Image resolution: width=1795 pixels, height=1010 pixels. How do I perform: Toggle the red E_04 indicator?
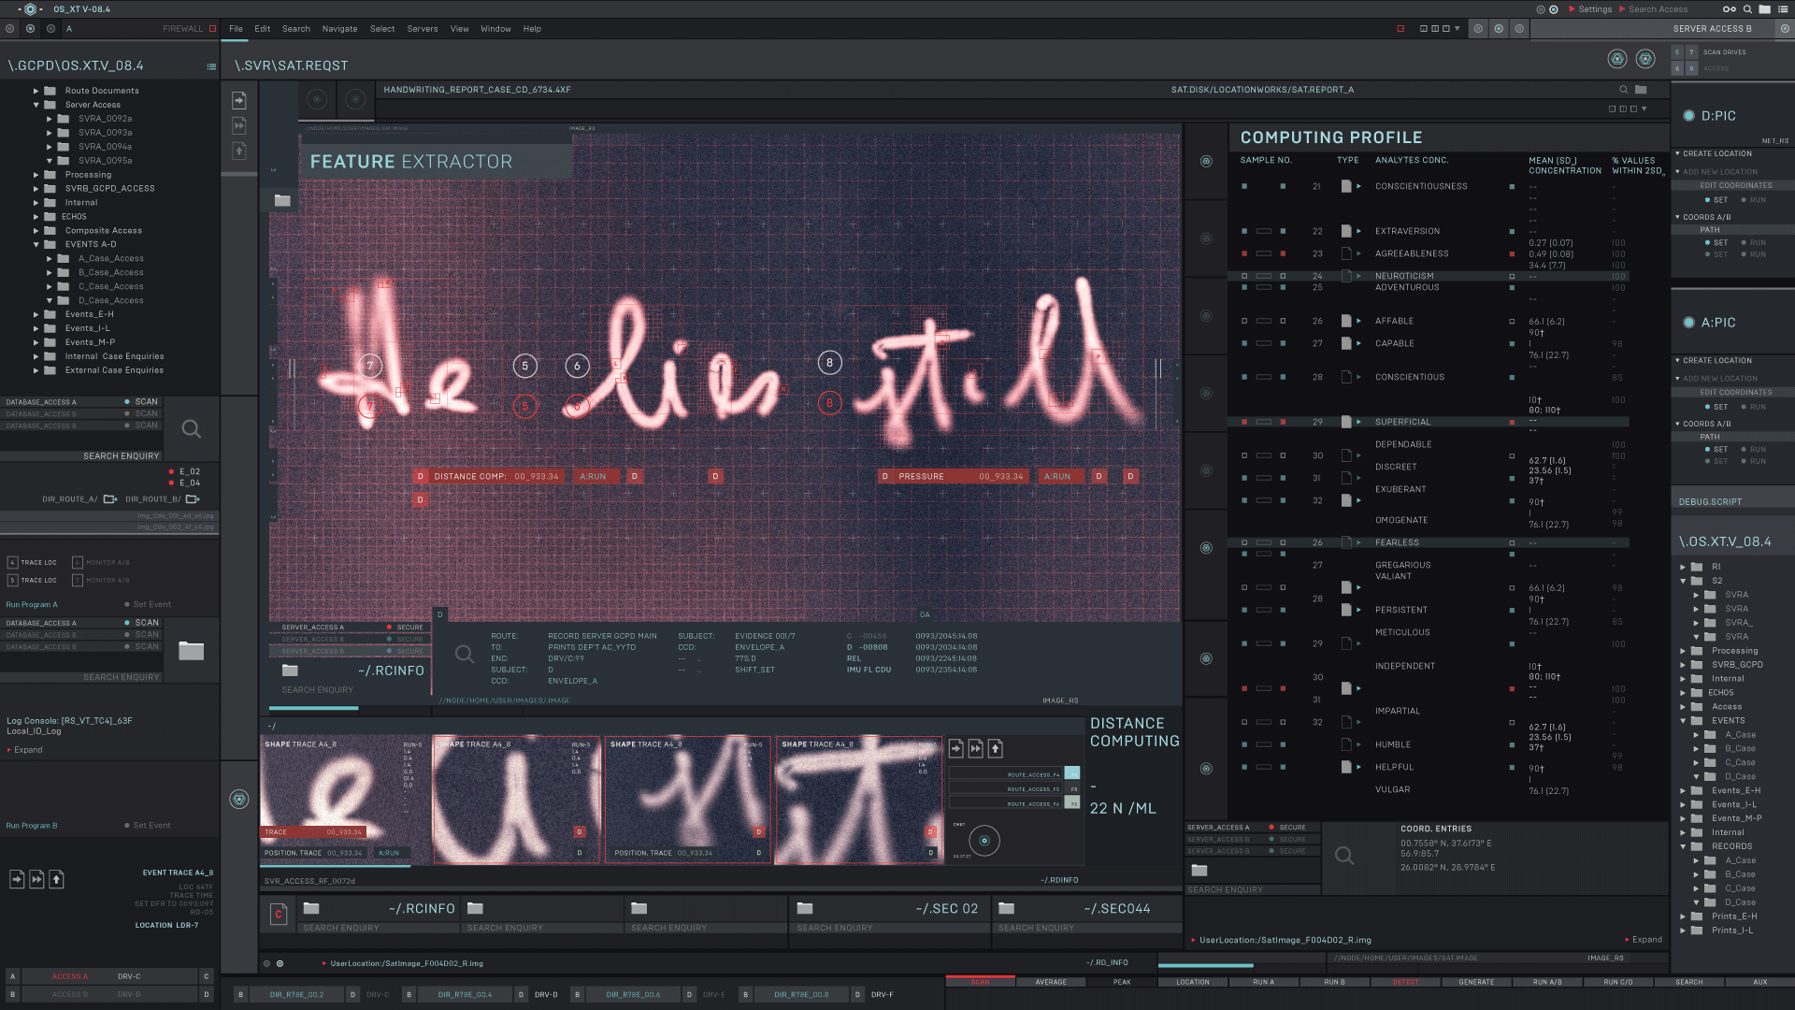(x=171, y=483)
